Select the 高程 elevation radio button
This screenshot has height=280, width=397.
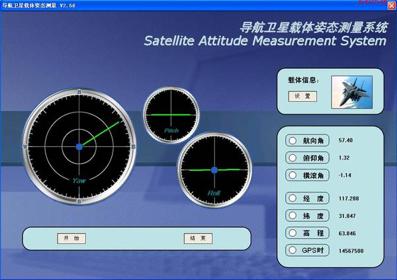point(292,233)
